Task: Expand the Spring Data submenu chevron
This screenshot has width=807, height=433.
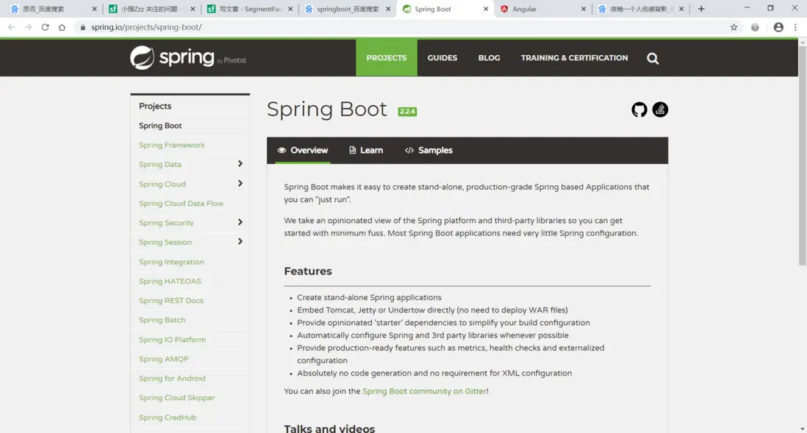Action: pos(240,164)
